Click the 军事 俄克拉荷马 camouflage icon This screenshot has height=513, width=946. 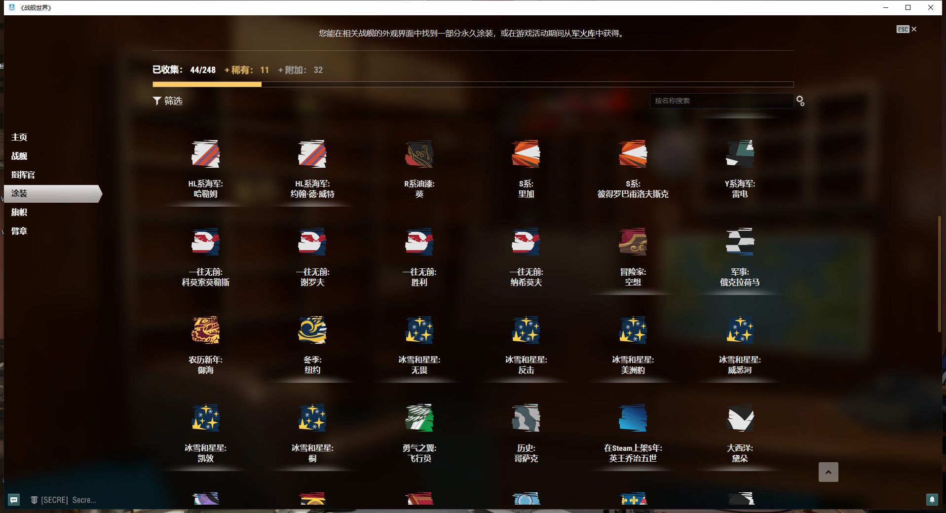[x=739, y=242]
